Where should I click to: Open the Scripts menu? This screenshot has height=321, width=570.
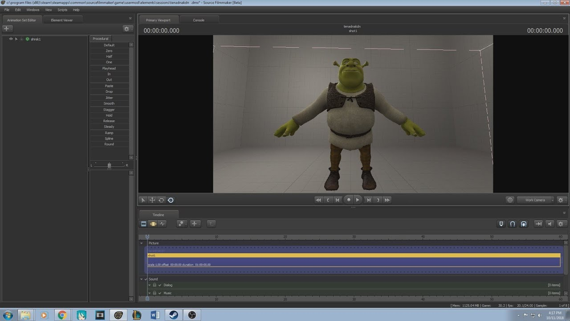point(62,10)
